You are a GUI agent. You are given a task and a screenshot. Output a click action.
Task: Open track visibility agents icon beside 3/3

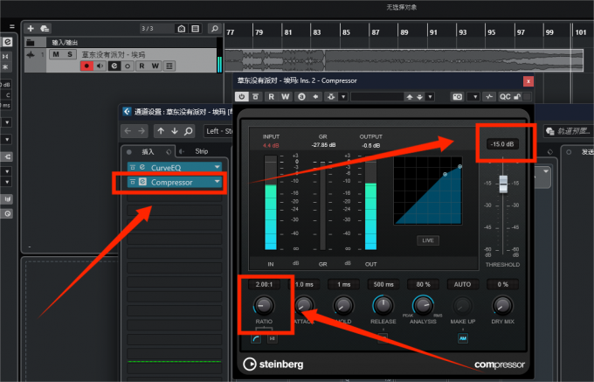182,29
